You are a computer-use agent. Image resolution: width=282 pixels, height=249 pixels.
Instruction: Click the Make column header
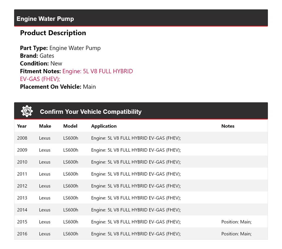45,126
